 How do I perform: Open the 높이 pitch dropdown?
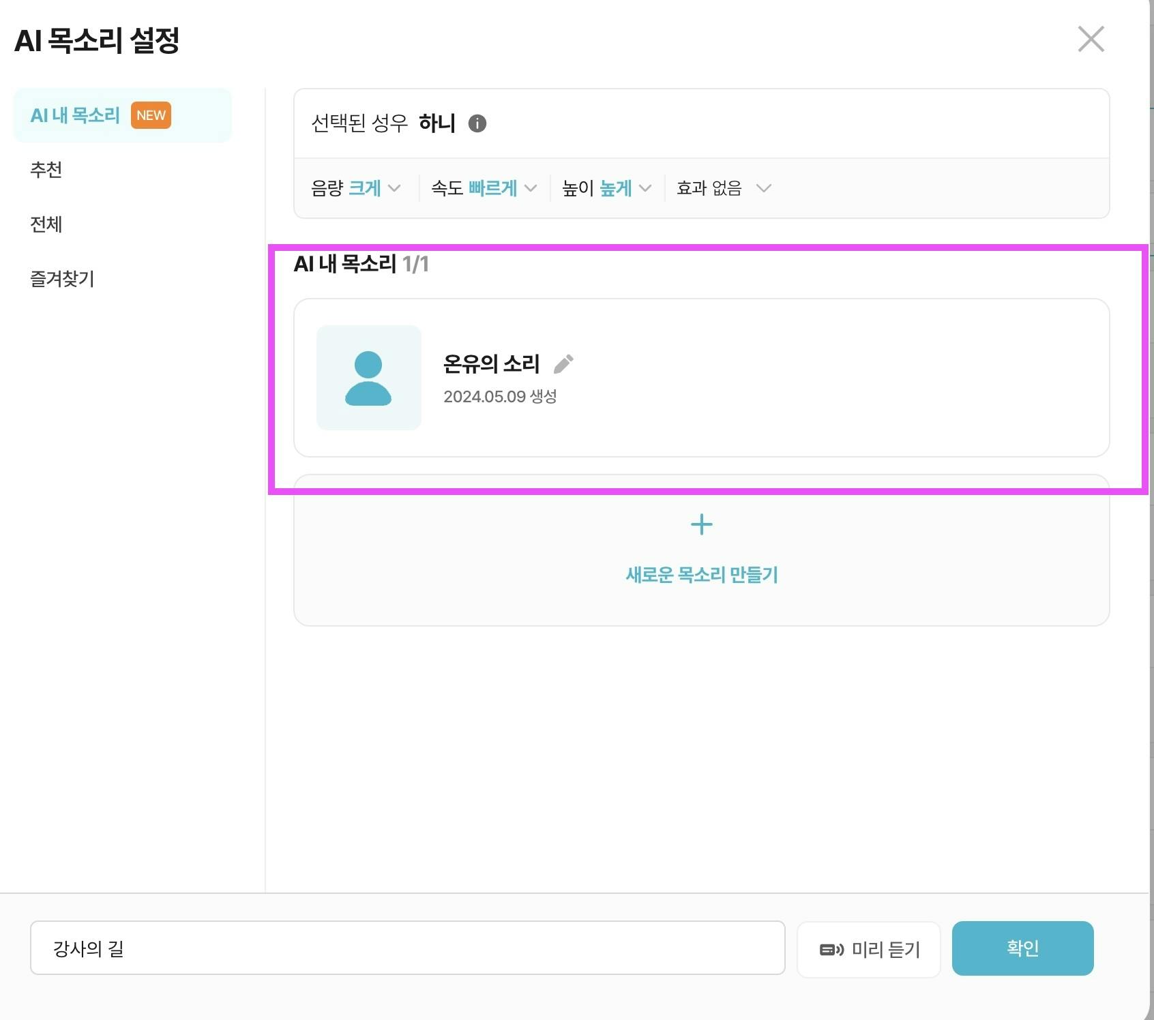tap(607, 188)
